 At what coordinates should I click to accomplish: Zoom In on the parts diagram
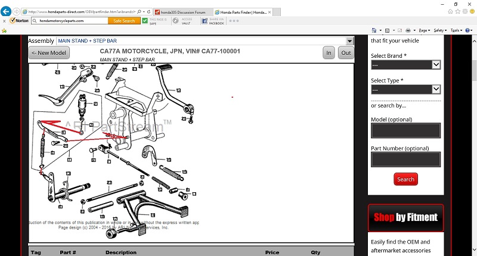pyautogui.click(x=329, y=53)
